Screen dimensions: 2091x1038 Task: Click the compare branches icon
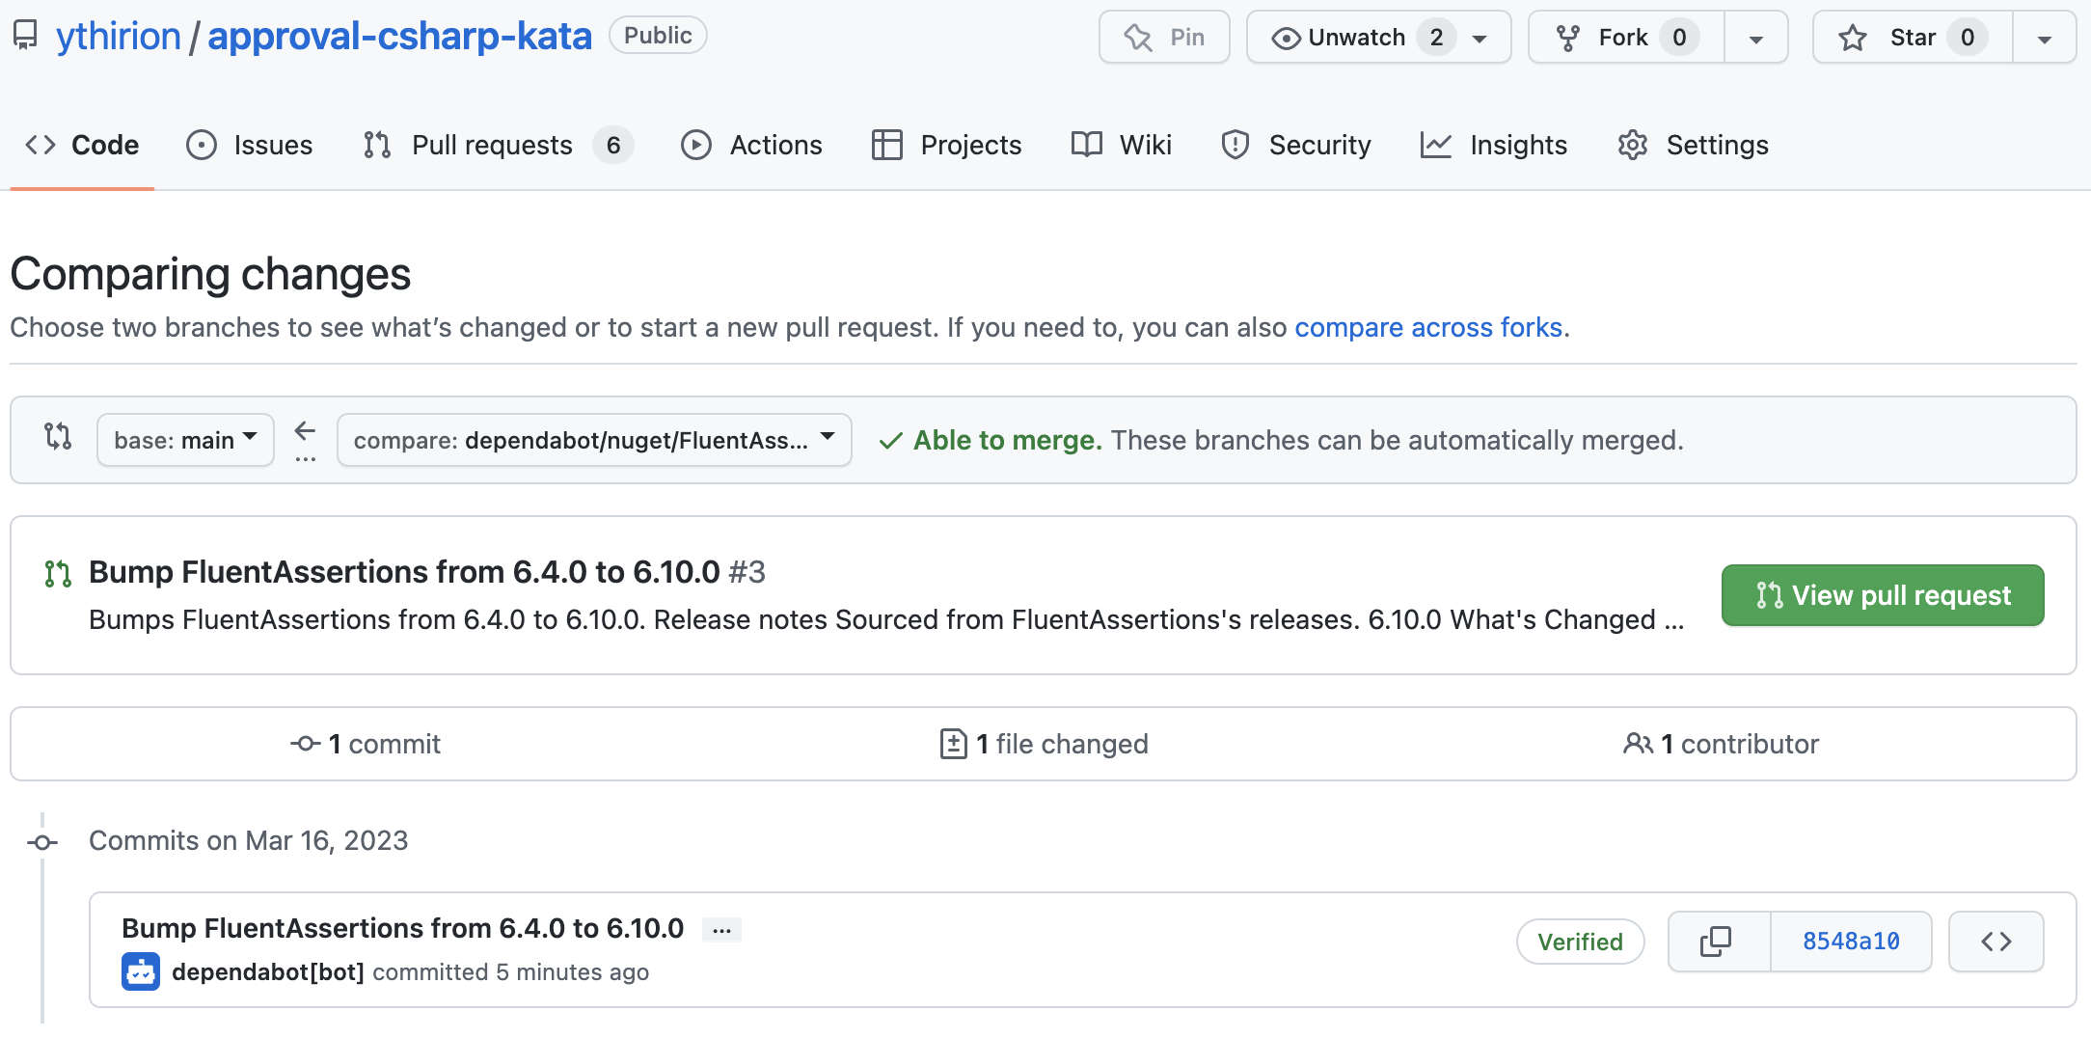(x=58, y=436)
